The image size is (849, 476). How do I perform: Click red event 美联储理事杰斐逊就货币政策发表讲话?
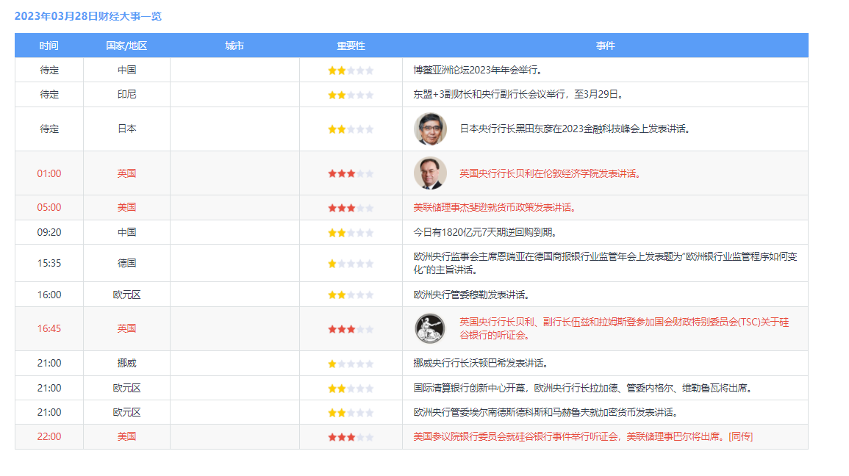tap(495, 207)
